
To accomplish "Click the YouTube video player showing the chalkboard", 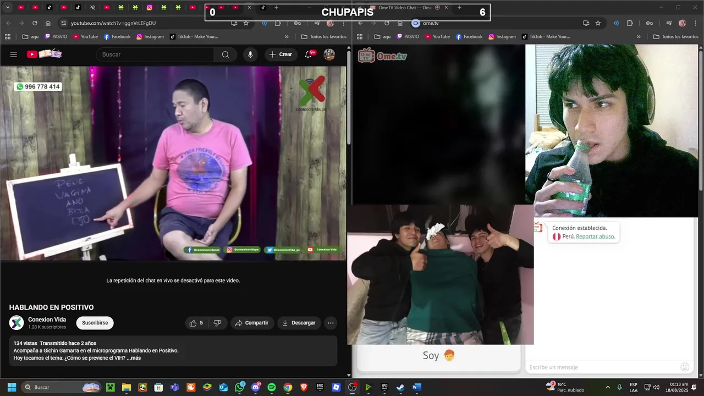I will (173, 163).
